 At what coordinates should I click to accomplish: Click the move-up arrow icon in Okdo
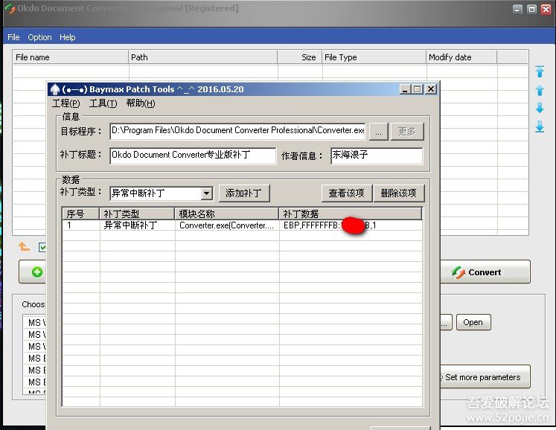coord(540,90)
